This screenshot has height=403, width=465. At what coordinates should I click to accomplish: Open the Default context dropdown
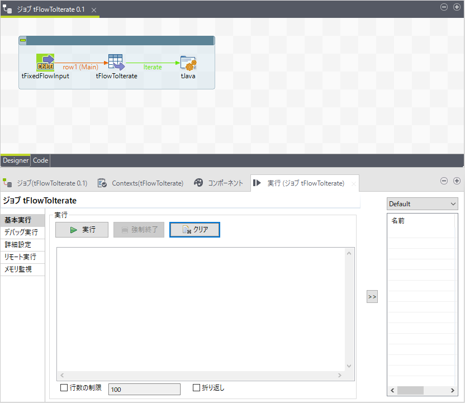[x=453, y=203]
